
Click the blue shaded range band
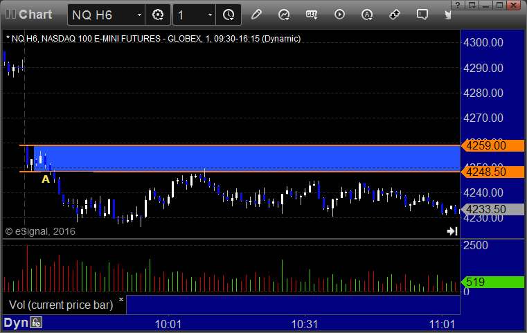click(x=247, y=159)
